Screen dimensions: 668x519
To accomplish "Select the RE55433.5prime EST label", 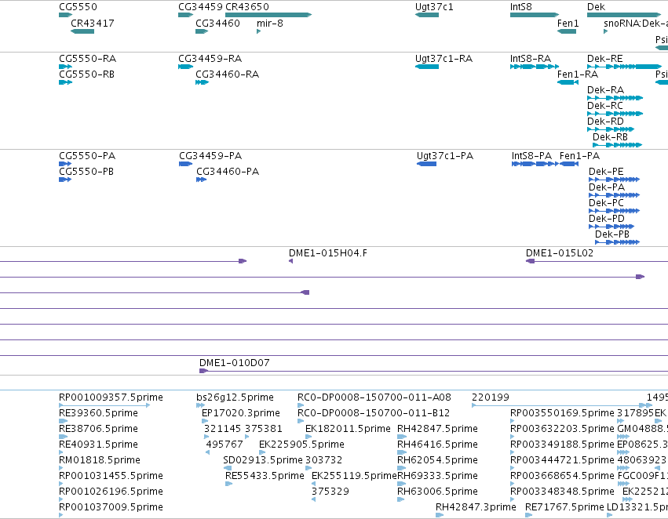I will click(x=265, y=476).
